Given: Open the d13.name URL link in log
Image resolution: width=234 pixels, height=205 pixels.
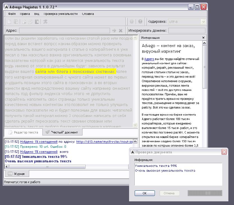Looking at the screenshot, I should point(104,142).
